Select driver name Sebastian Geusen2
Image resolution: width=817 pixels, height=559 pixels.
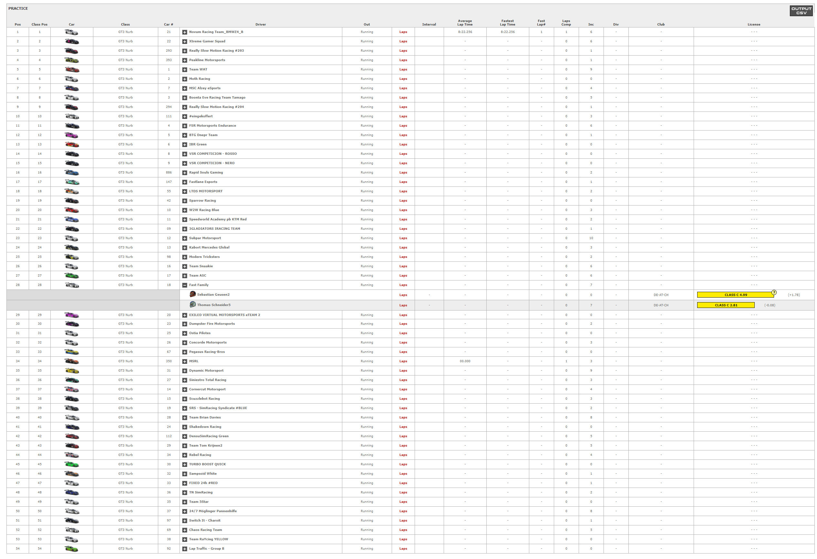click(213, 294)
